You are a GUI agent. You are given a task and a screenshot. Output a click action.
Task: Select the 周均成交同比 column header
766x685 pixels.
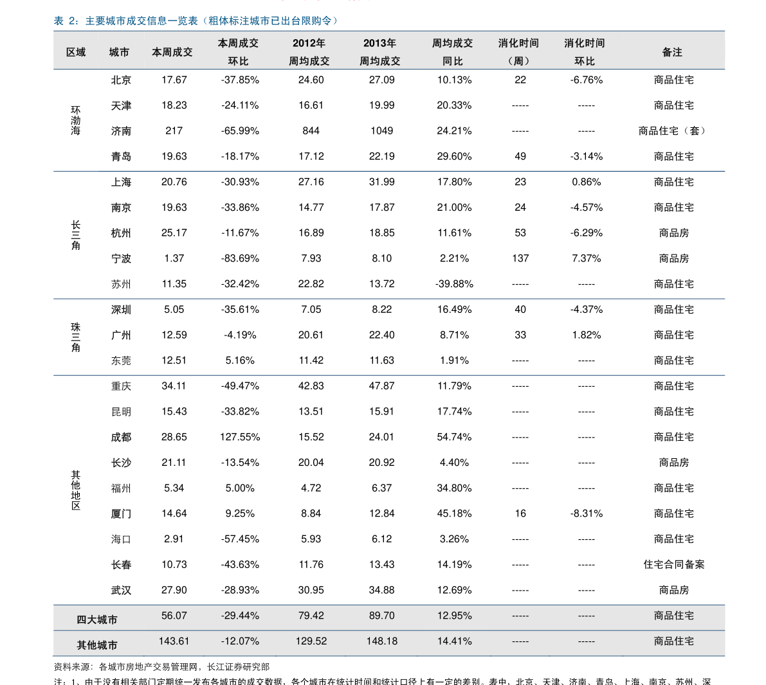[x=452, y=52]
